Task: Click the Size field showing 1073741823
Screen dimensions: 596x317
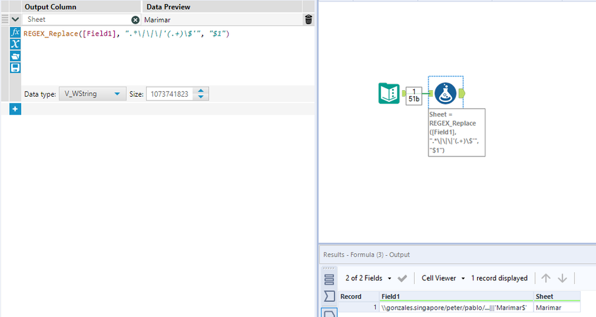Action: point(170,94)
